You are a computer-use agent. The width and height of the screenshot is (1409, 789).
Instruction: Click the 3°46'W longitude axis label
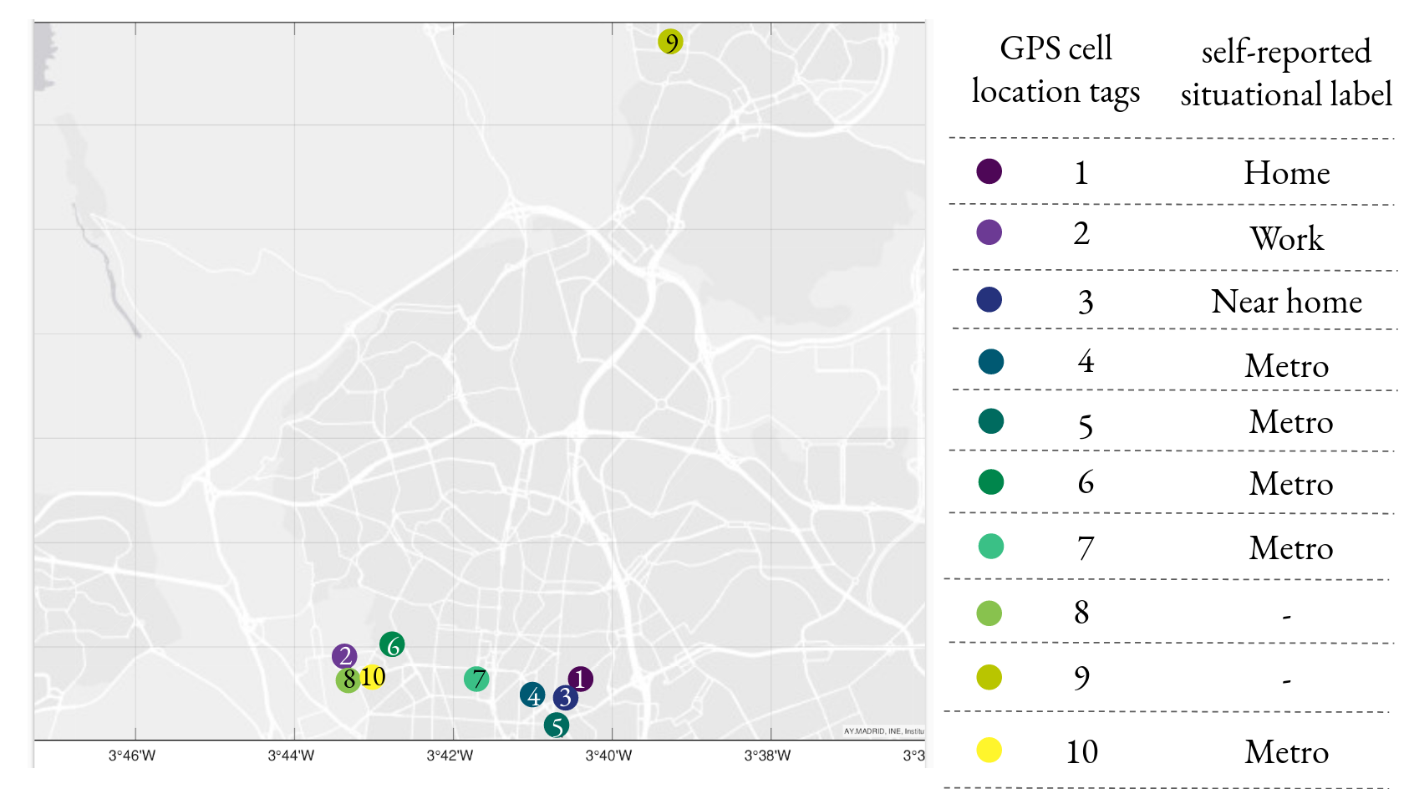[132, 756]
